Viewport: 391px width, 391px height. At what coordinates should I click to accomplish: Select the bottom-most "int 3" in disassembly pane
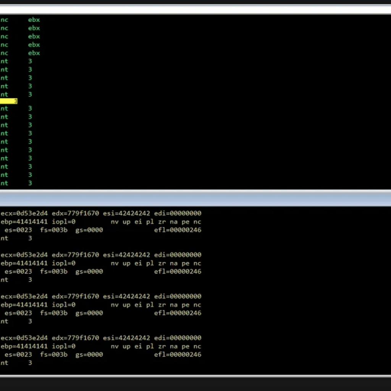click(15, 183)
